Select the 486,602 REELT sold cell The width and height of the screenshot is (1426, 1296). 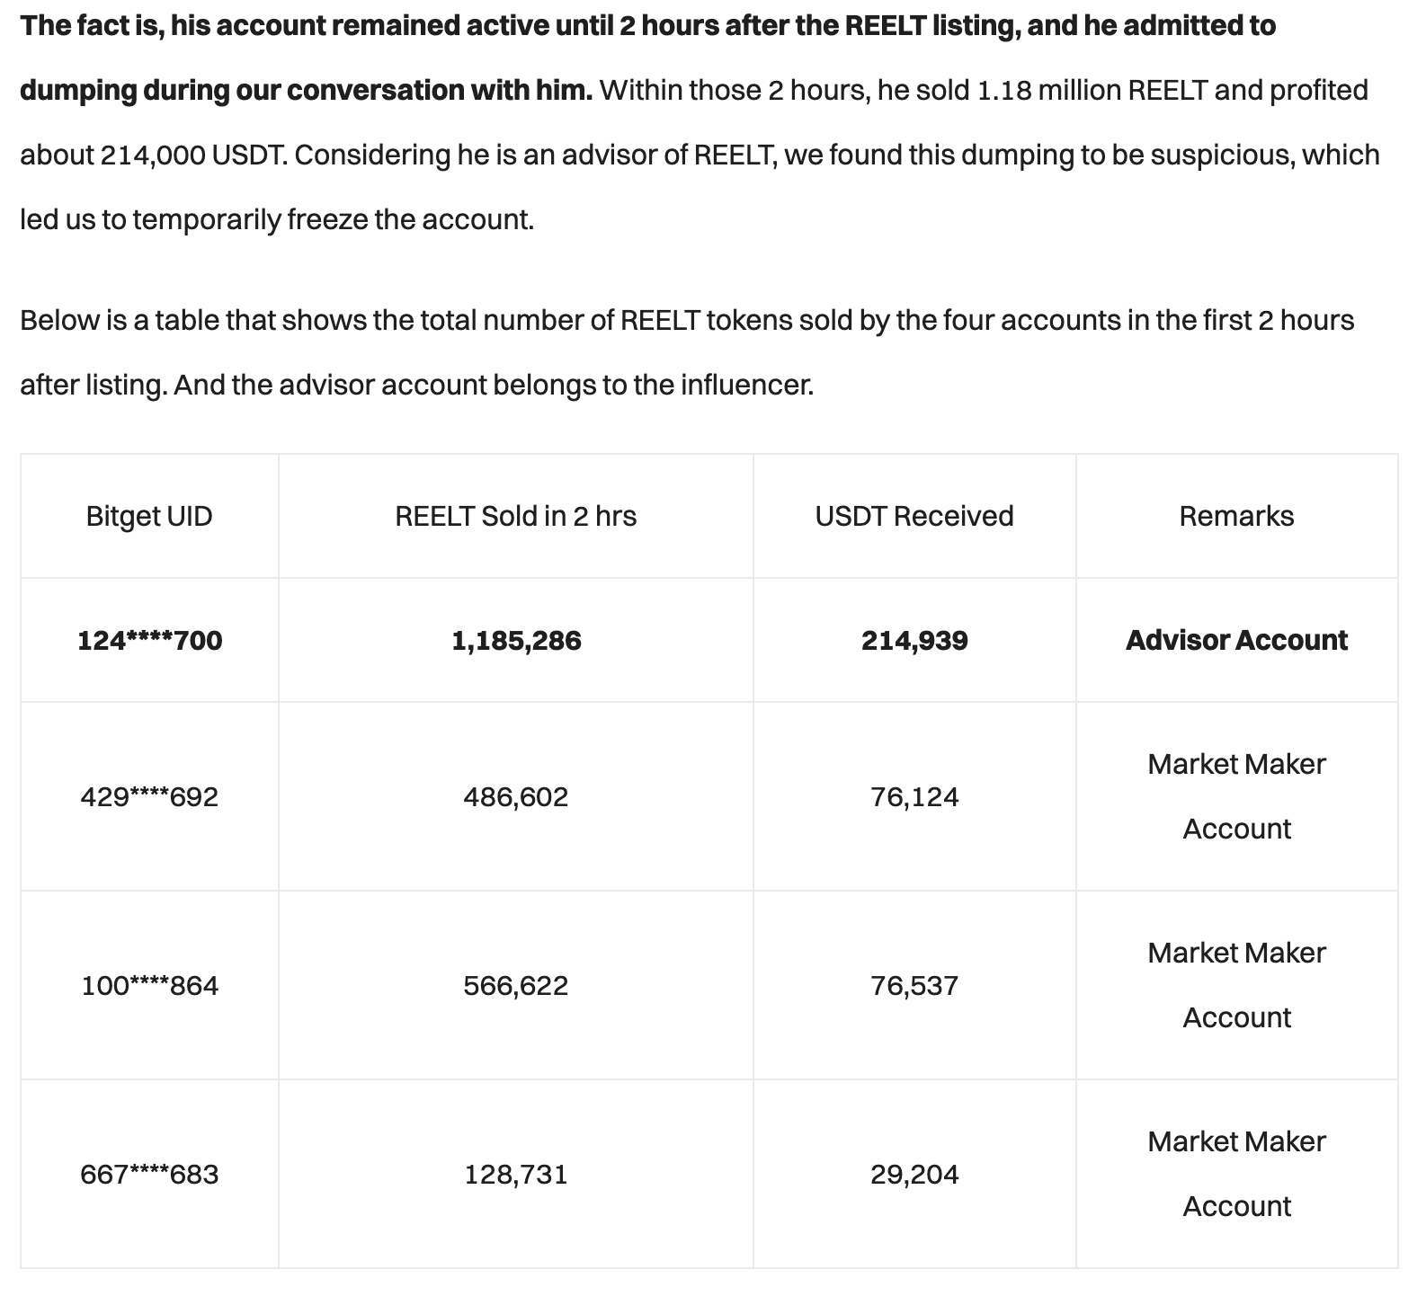click(x=516, y=796)
